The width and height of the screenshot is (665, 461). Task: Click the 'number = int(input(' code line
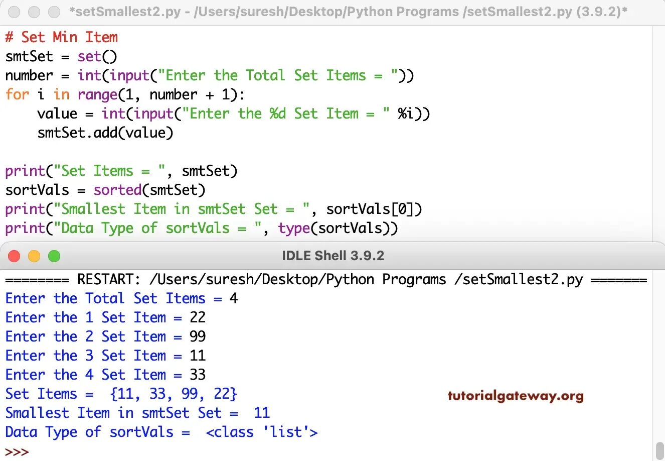[x=210, y=75]
